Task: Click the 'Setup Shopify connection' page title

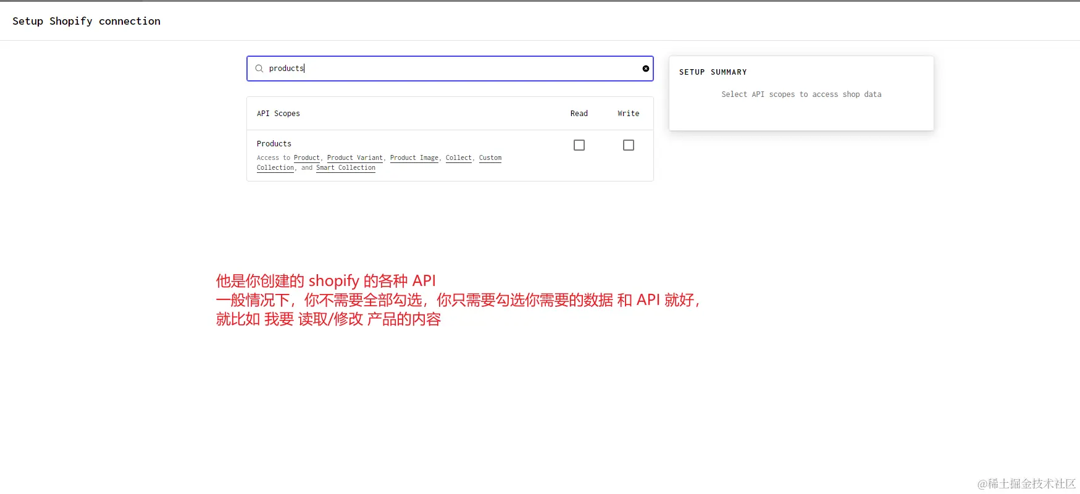Action: [x=86, y=21]
